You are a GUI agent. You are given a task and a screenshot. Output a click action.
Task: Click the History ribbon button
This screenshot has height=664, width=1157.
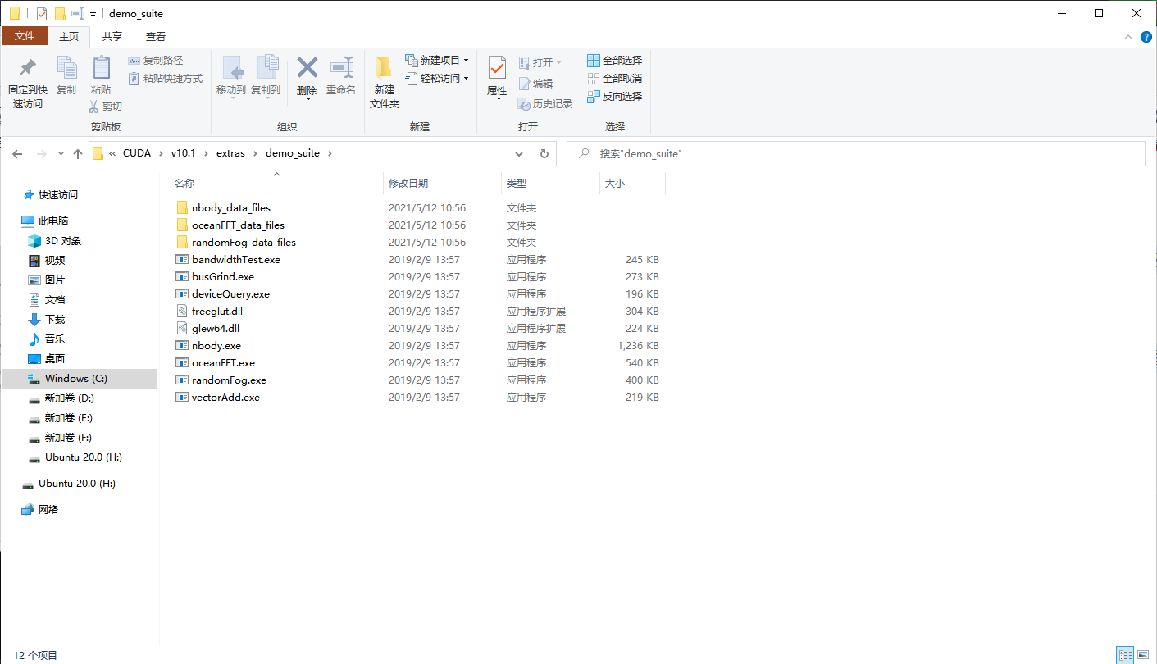pos(545,104)
